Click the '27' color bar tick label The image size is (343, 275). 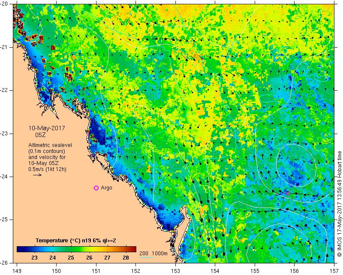(107, 257)
